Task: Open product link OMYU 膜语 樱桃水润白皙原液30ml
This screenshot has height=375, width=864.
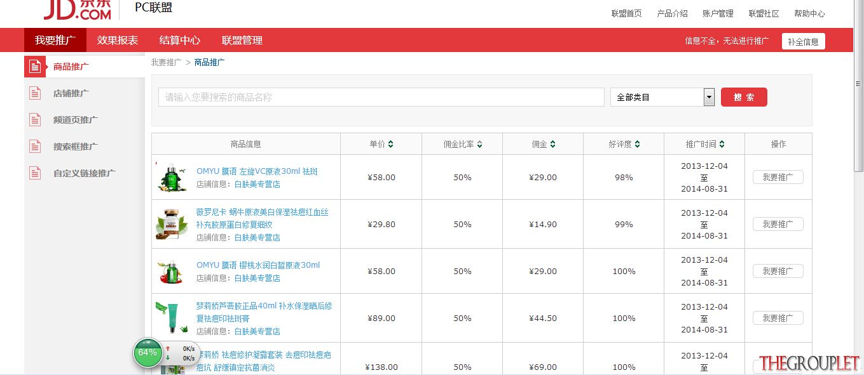Action: click(258, 265)
